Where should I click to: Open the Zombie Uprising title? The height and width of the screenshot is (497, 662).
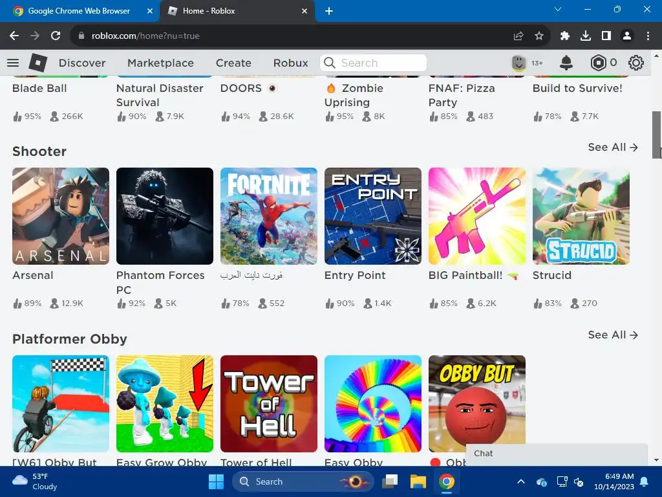(x=354, y=95)
